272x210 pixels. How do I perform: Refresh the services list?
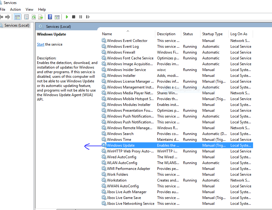(x=34, y=17)
